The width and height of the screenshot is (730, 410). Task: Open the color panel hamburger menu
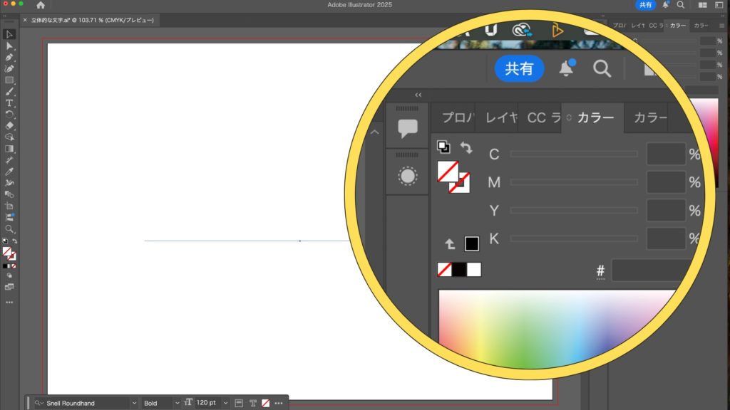[x=721, y=26]
